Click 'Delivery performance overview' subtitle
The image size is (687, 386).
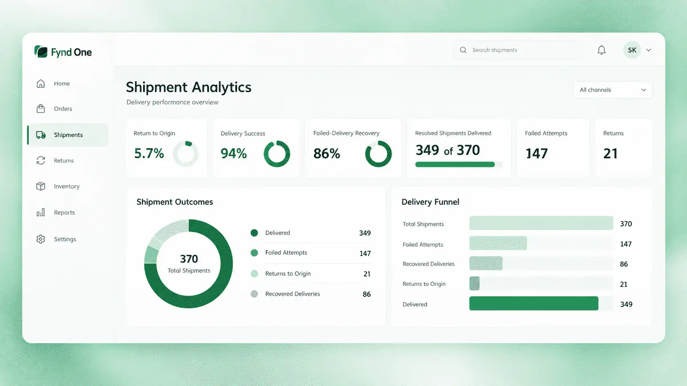(x=172, y=102)
